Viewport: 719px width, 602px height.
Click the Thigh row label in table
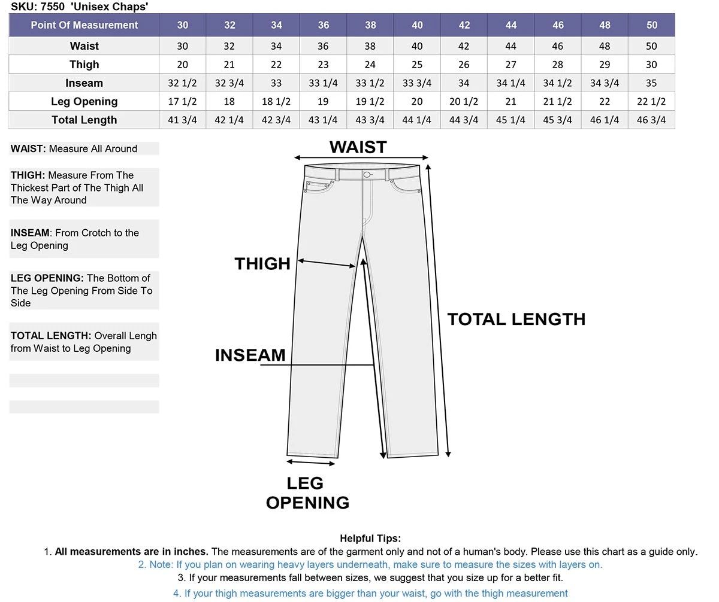84,65
